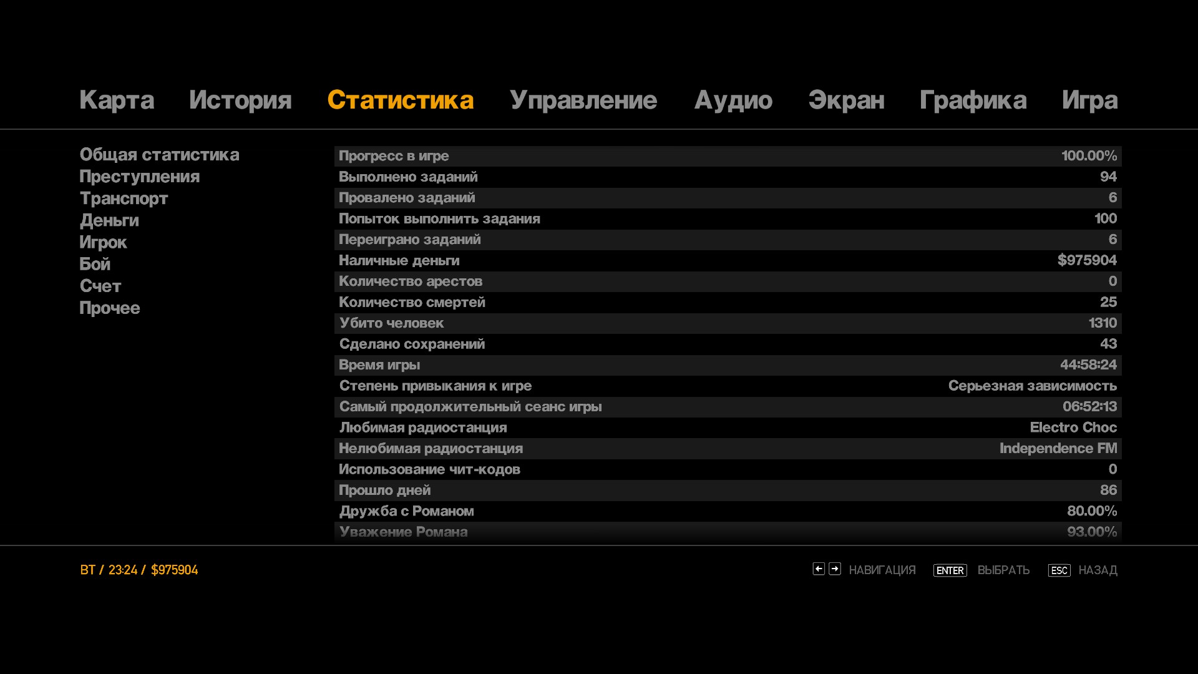This screenshot has height=674, width=1198.
Task: Switch to the Графика tab
Action: pyautogui.click(x=973, y=100)
